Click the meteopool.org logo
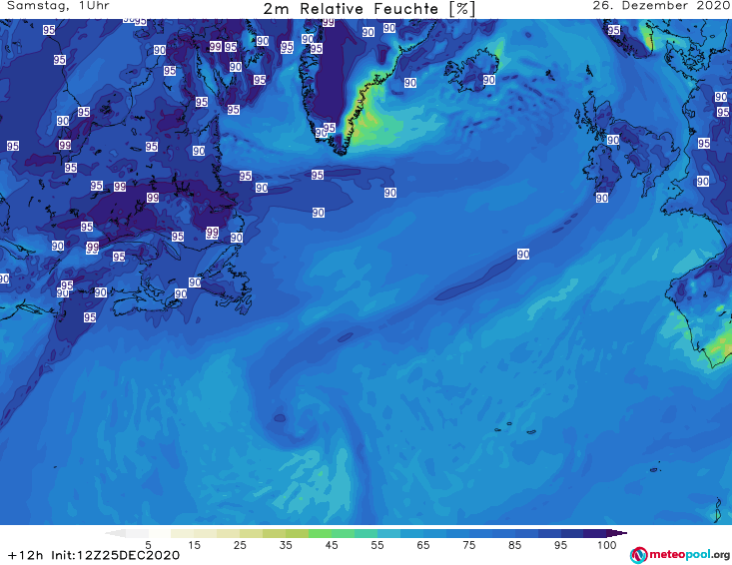Image resolution: width=732 pixels, height=565 pixels. pos(680,555)
